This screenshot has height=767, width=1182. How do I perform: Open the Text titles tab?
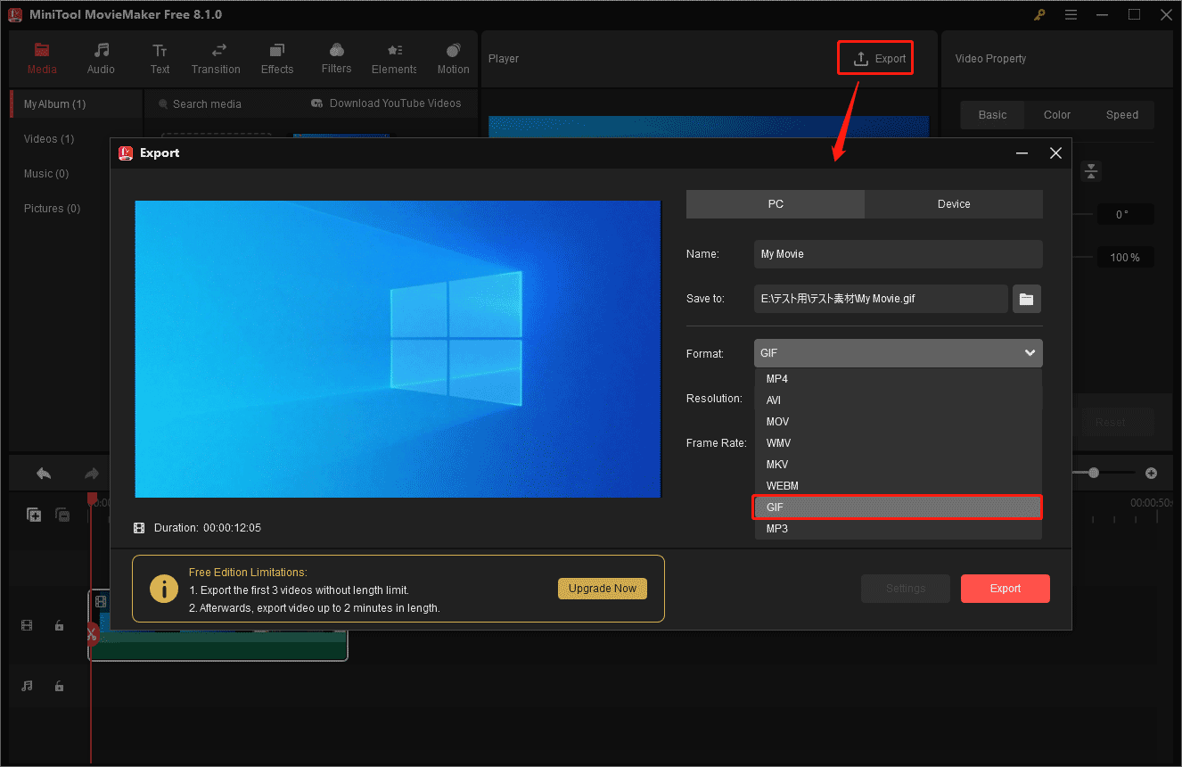click(x=160, y=59)
